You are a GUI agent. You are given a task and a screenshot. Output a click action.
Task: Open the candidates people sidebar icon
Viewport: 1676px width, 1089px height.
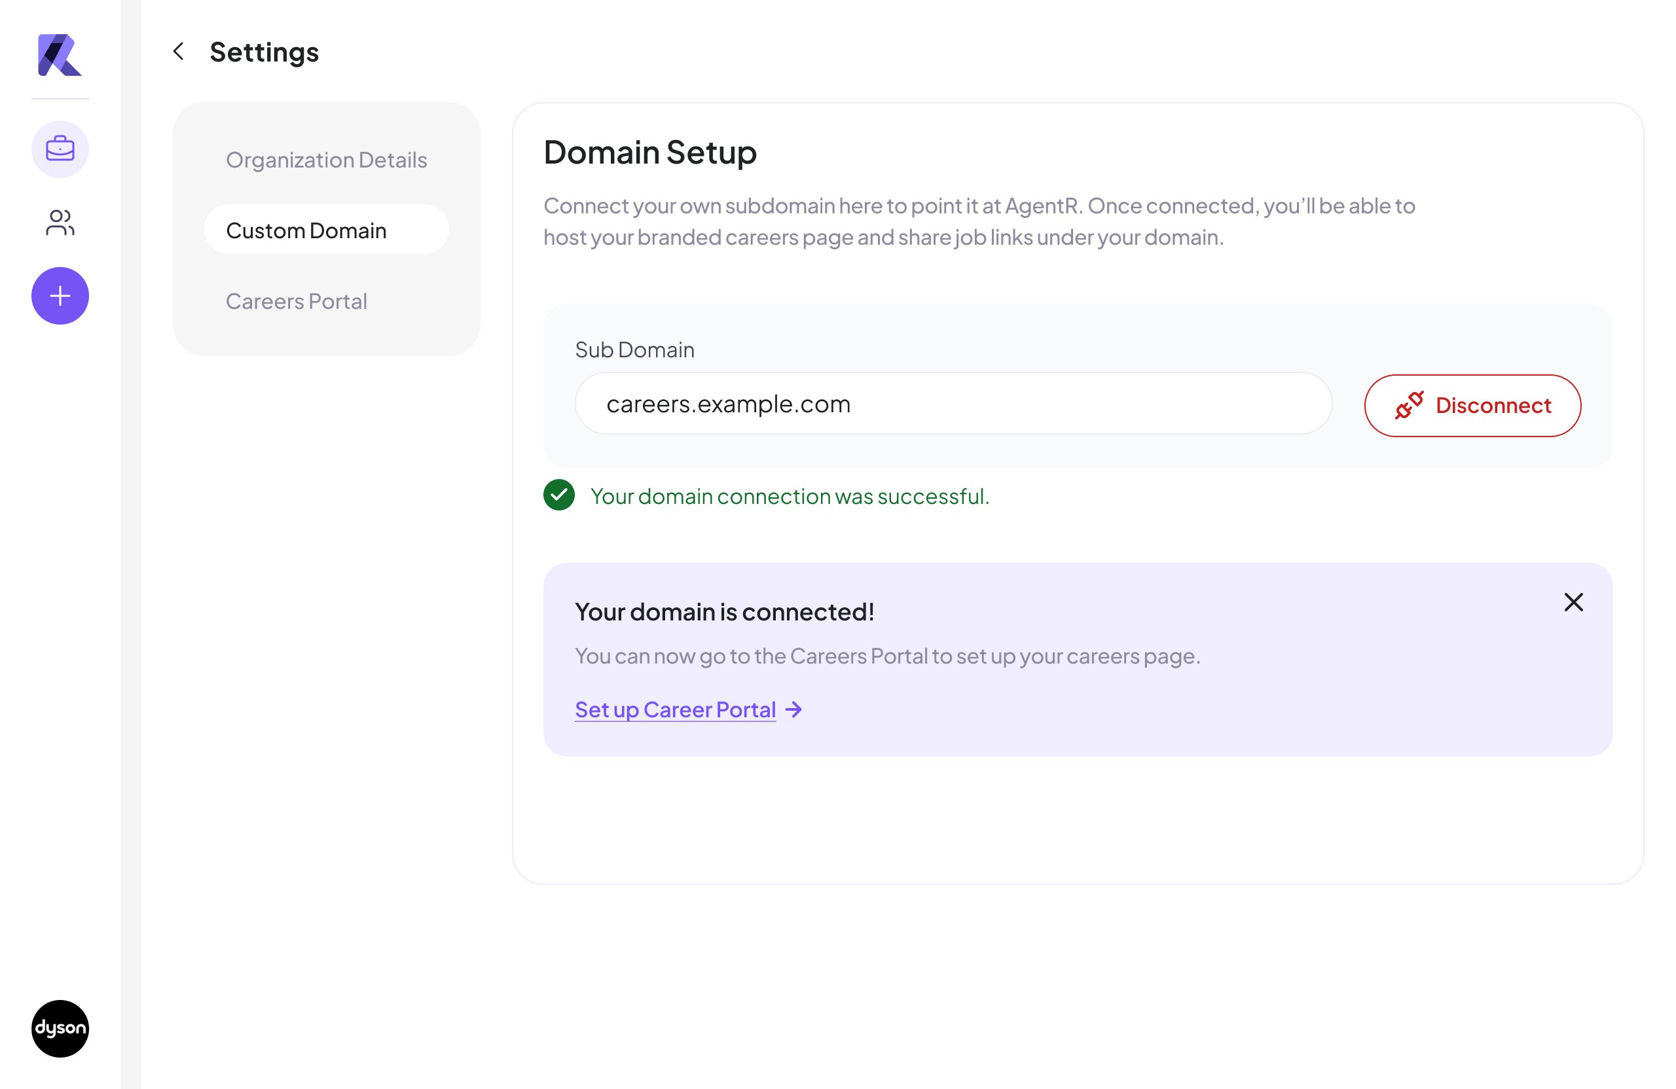(x=60, y=223)
